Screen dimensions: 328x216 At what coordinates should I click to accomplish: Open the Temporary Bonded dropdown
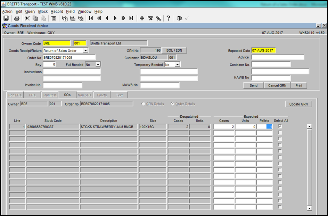178,65
